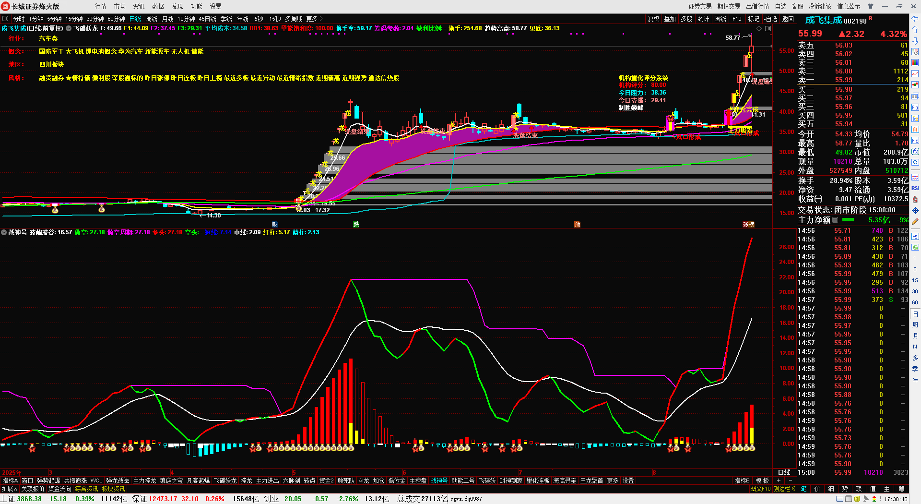Click the green 主力净额 bar indicator
The image size is (921, 504).
(848, 220)
